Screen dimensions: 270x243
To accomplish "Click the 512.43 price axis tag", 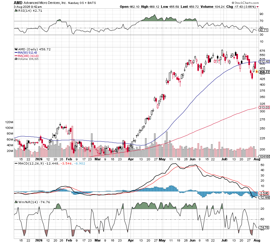I will click(x=264, y=61).
